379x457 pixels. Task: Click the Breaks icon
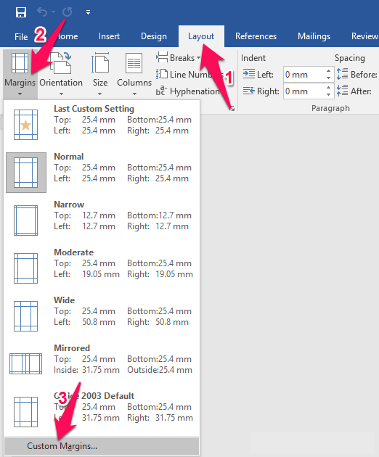(162, 57)
